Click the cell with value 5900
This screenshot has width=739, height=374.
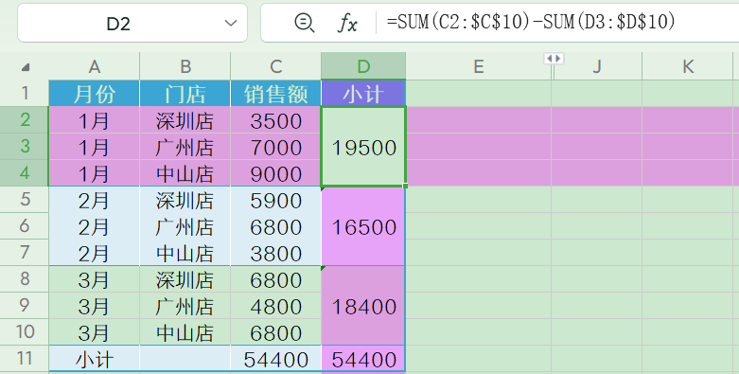pos(275,200)
